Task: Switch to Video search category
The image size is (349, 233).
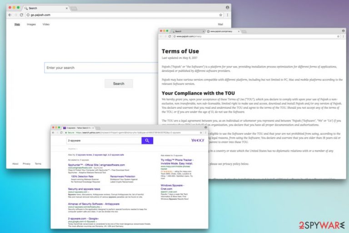Action: pyautogui.click(x=46, y=24)
